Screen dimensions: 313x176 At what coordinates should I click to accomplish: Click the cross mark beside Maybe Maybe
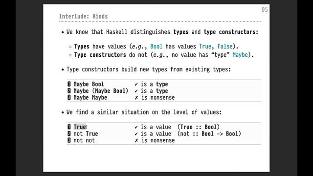(136, 98)
